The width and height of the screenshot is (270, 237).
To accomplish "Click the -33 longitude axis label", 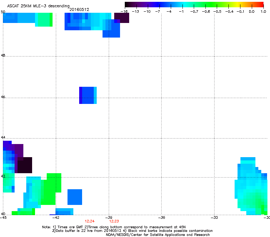I will [x=215, y=218].
